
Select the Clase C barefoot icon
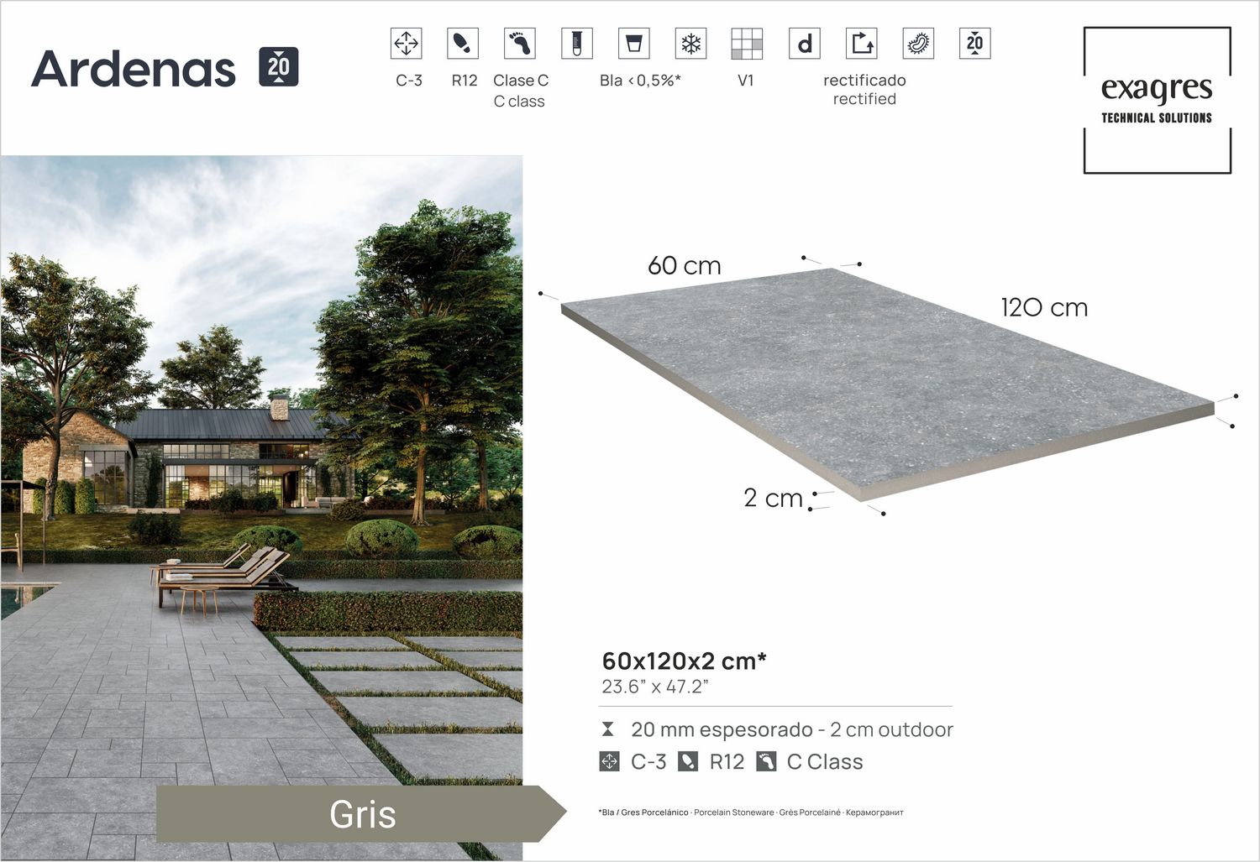[x=519, y=42]
